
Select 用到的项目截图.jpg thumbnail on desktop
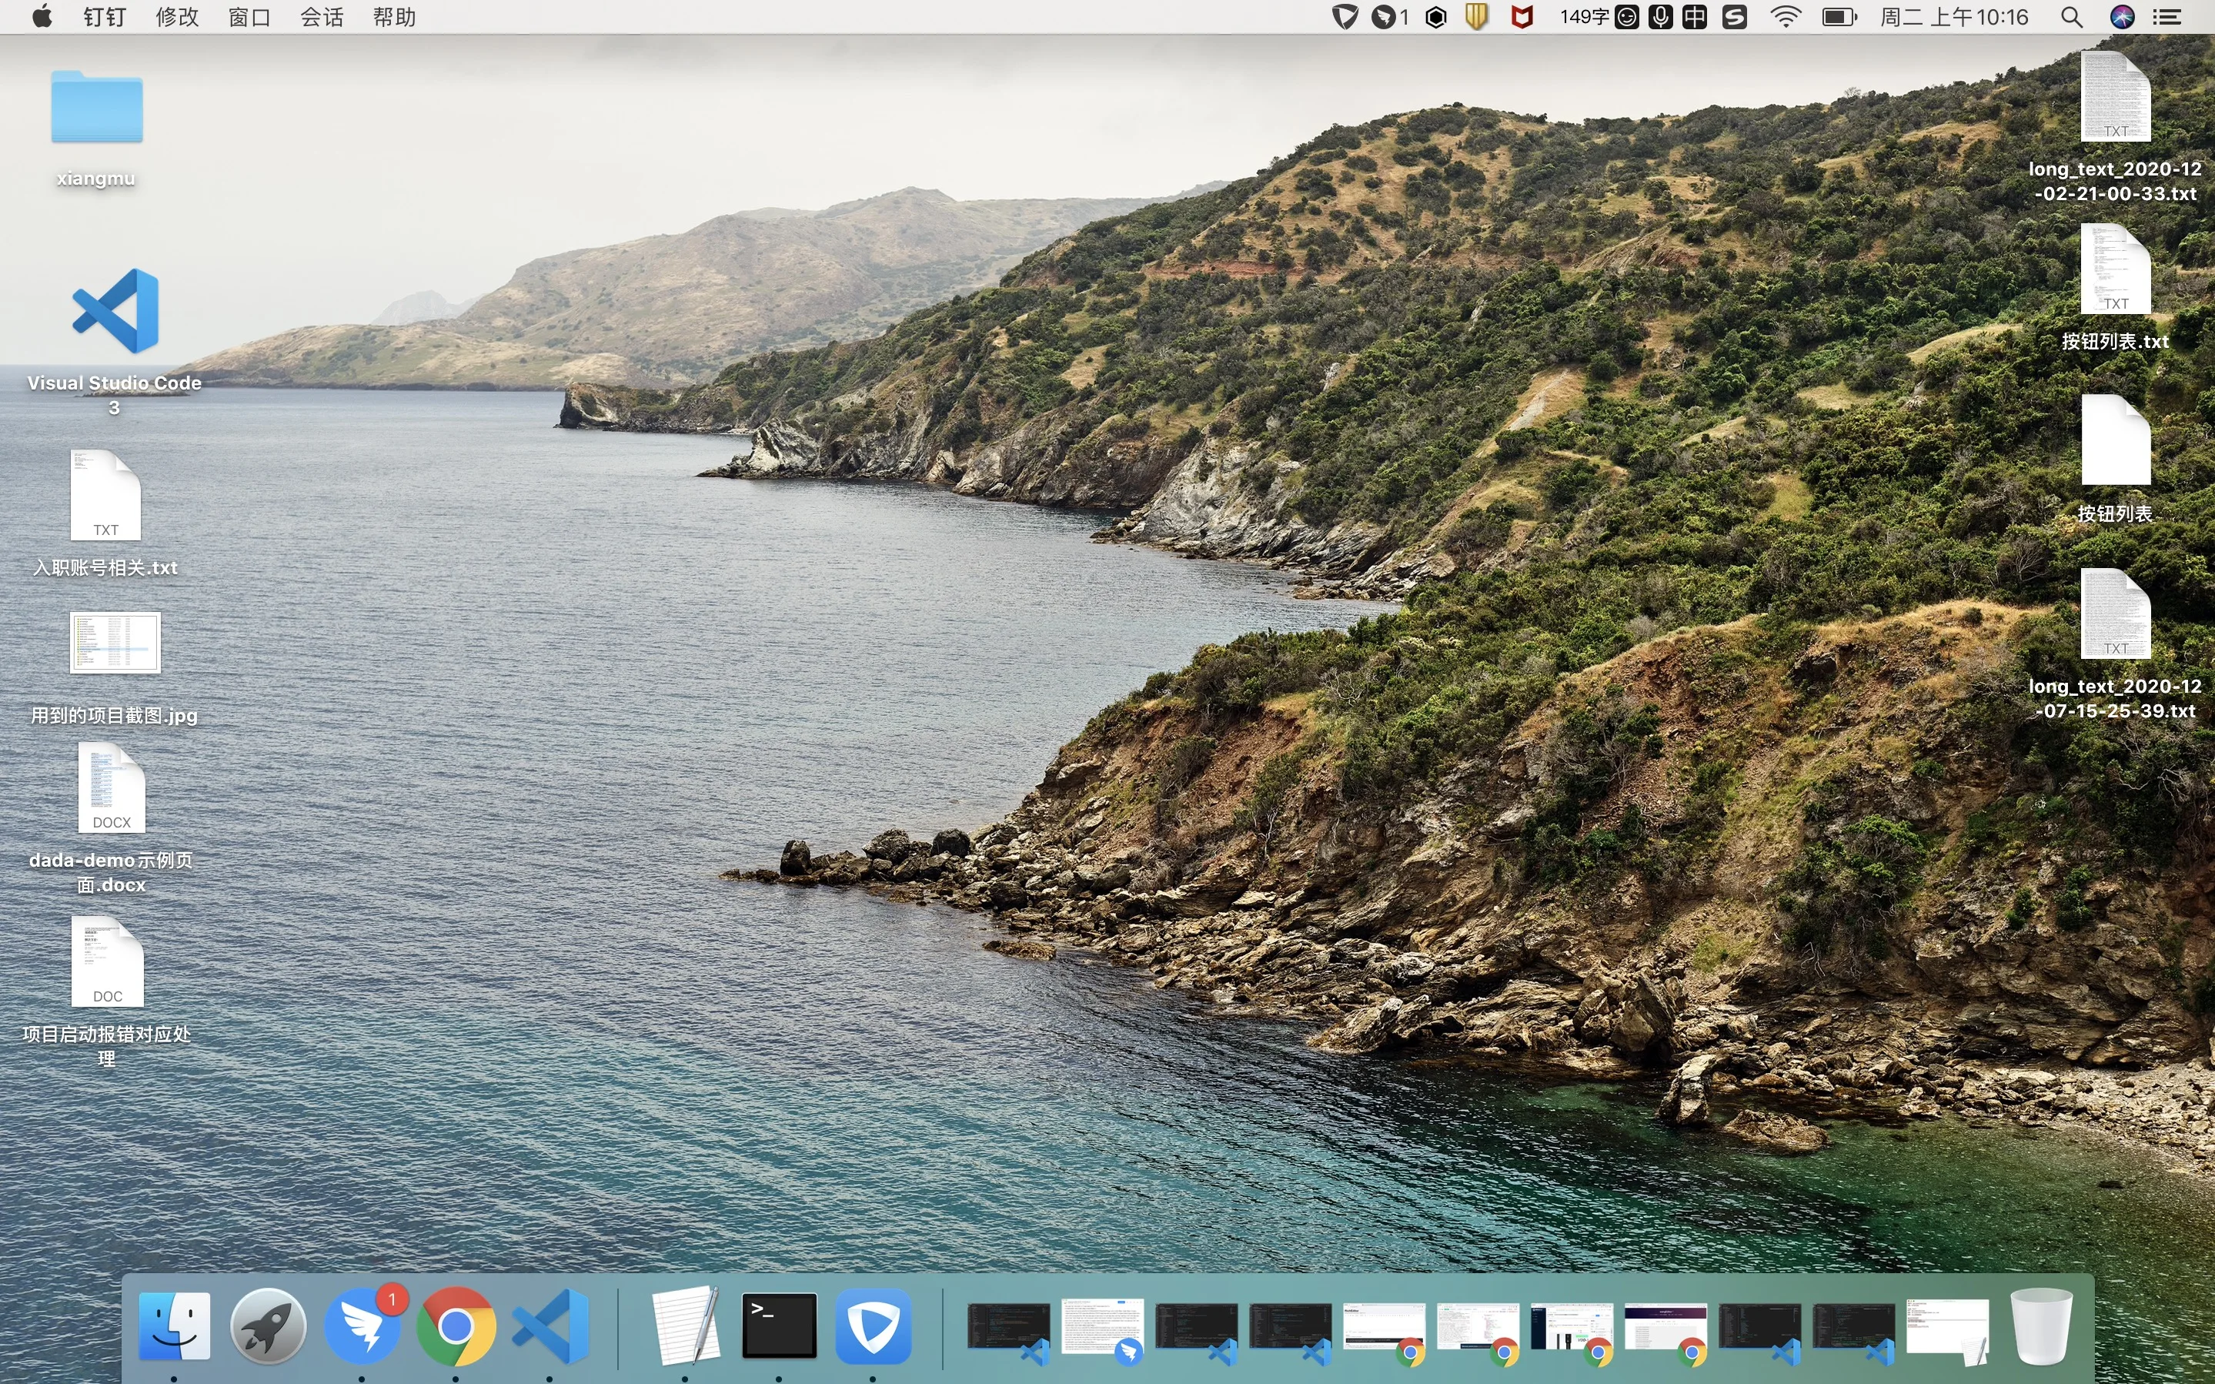pyautogui.click(x=115, y=643)
